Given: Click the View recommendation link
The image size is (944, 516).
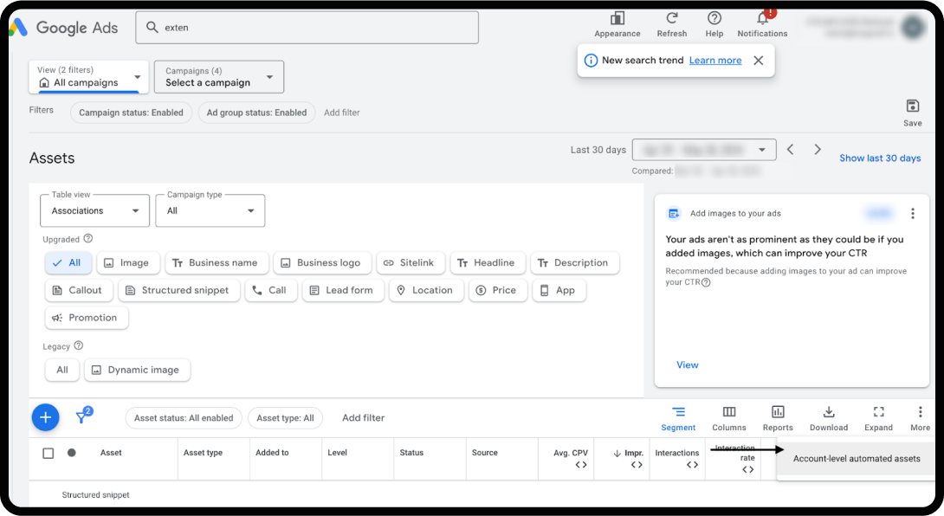Looking at the screenshot, I should [687, 364].
